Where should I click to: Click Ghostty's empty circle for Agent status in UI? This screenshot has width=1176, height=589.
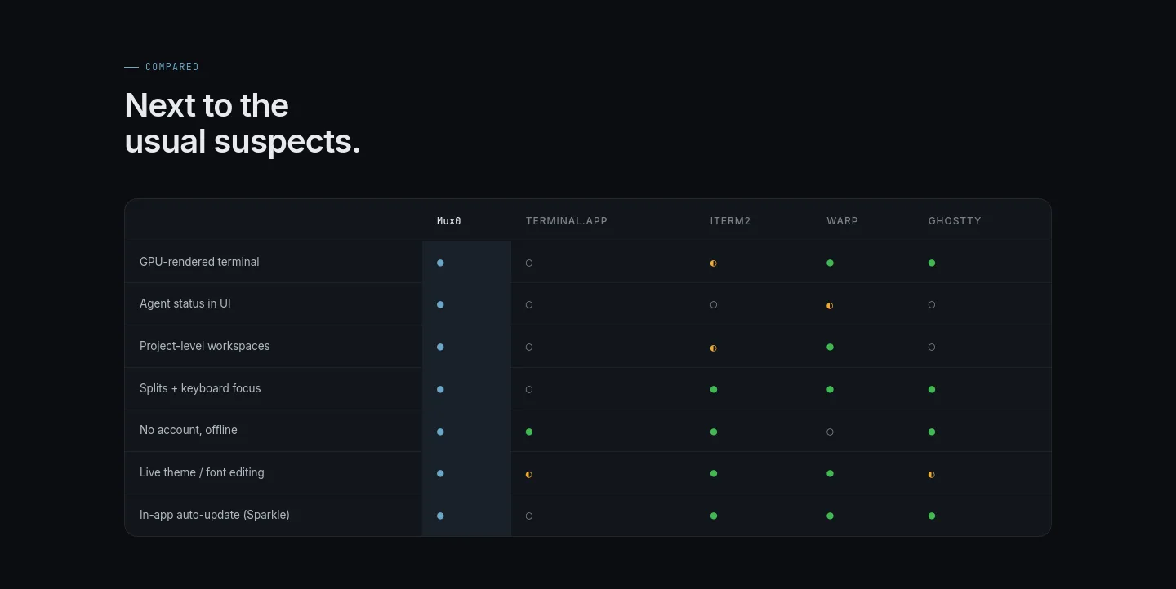932,304
